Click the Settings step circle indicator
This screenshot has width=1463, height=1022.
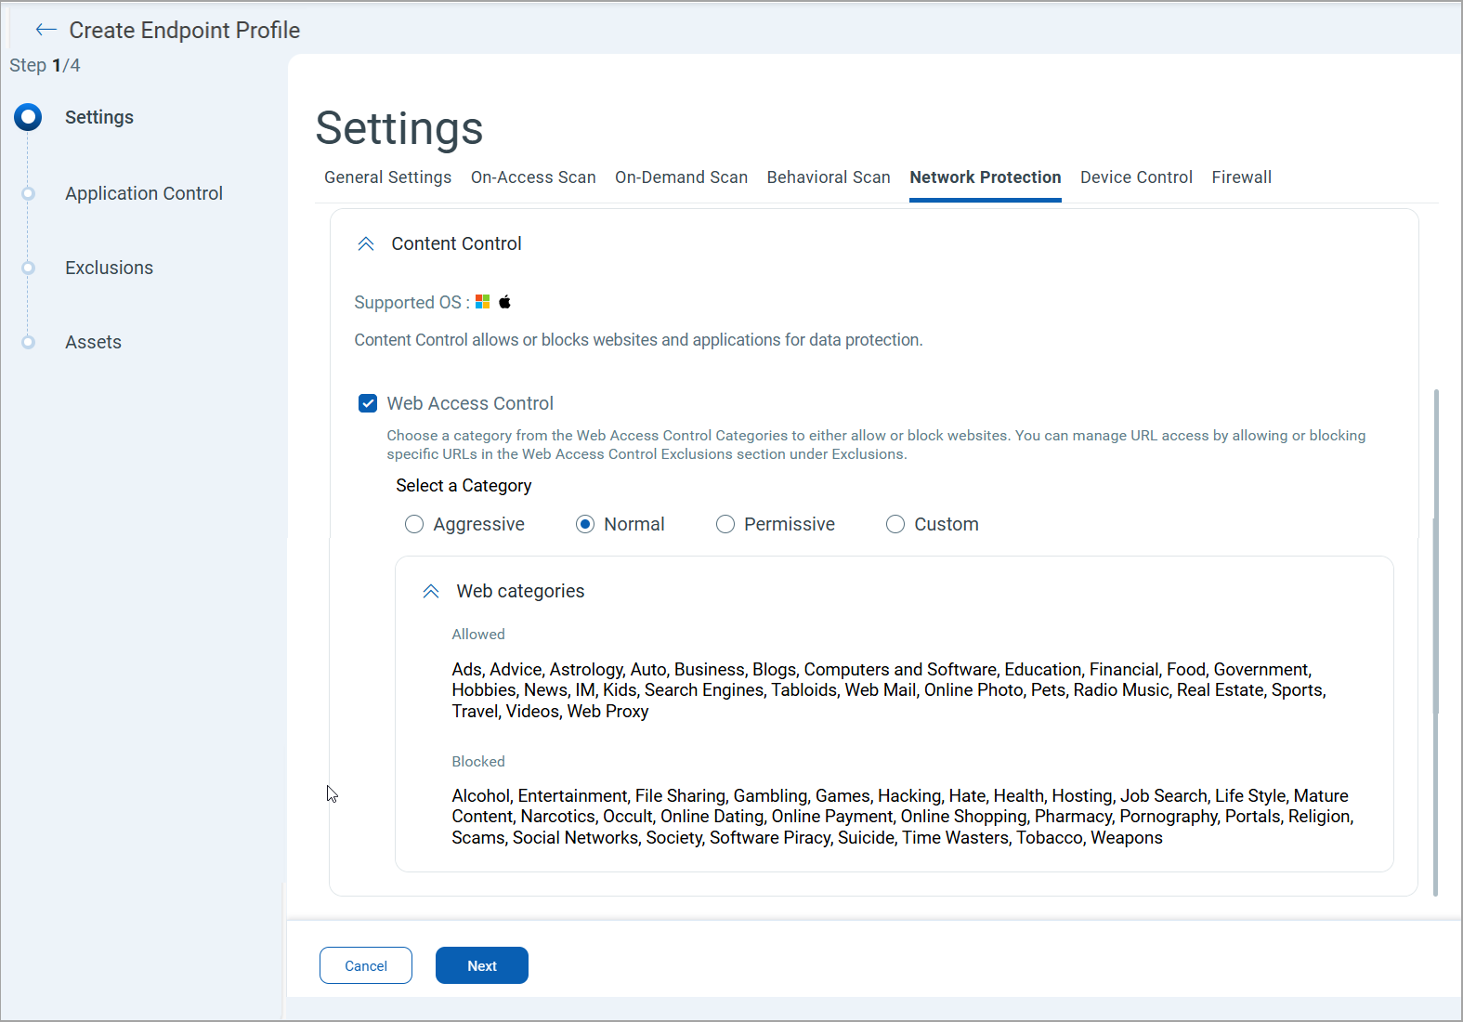coord(28,117)
